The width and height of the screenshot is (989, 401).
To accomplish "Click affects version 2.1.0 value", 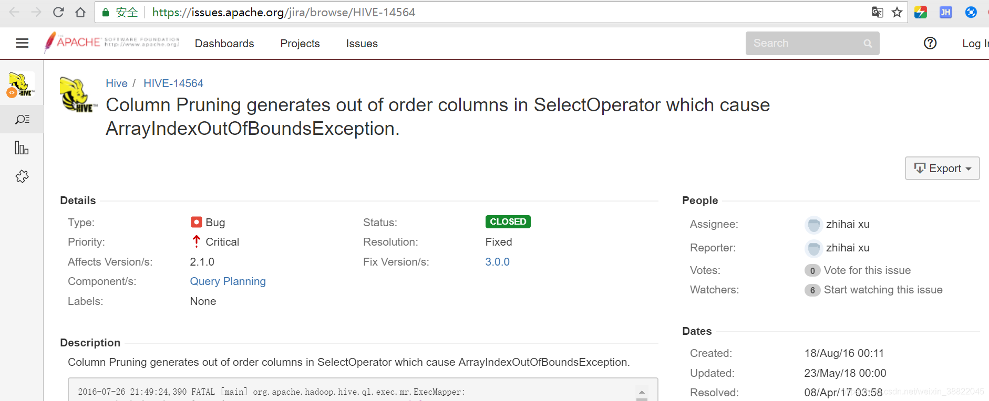I will (202, 262).
